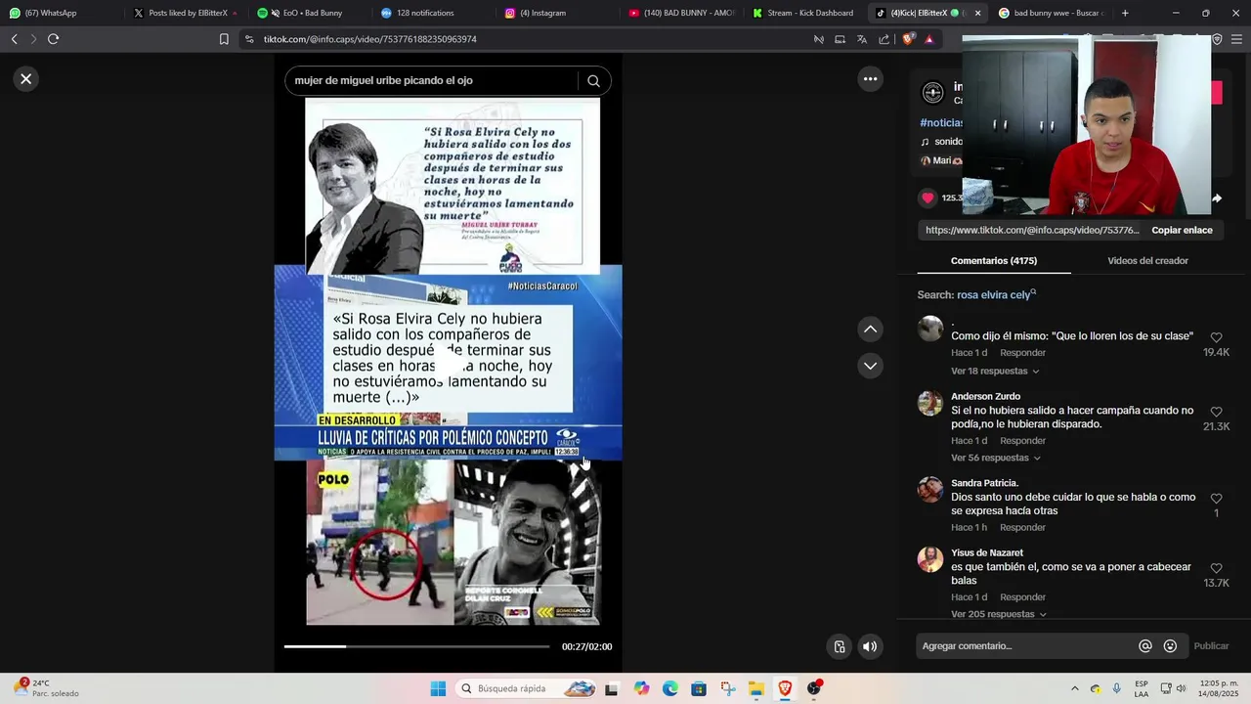Open Yisus de Nazaret's profile avatar
The image size is (1251, 704).
pyautogui.click(x=930, y=559)
